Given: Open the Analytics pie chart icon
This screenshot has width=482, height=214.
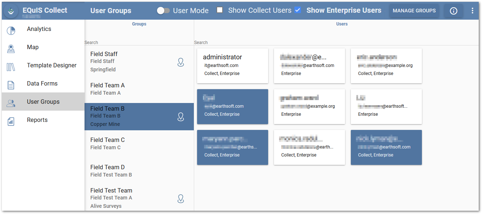Looking at the screenshot, I should (11, 31).
